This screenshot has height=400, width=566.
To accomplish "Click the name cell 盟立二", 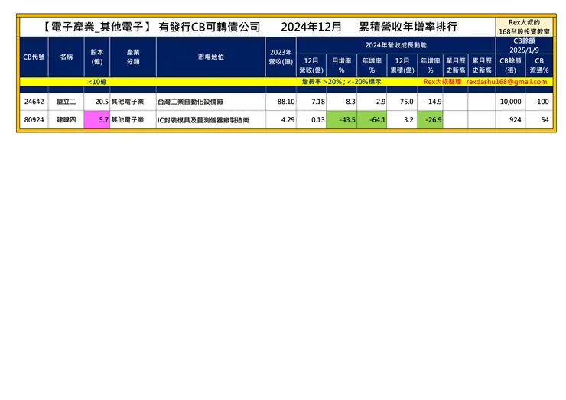I will point(67,102).
